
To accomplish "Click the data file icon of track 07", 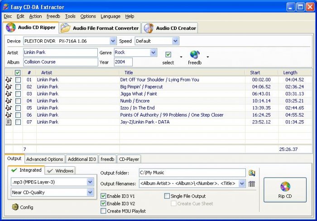I will coord(9,122).
